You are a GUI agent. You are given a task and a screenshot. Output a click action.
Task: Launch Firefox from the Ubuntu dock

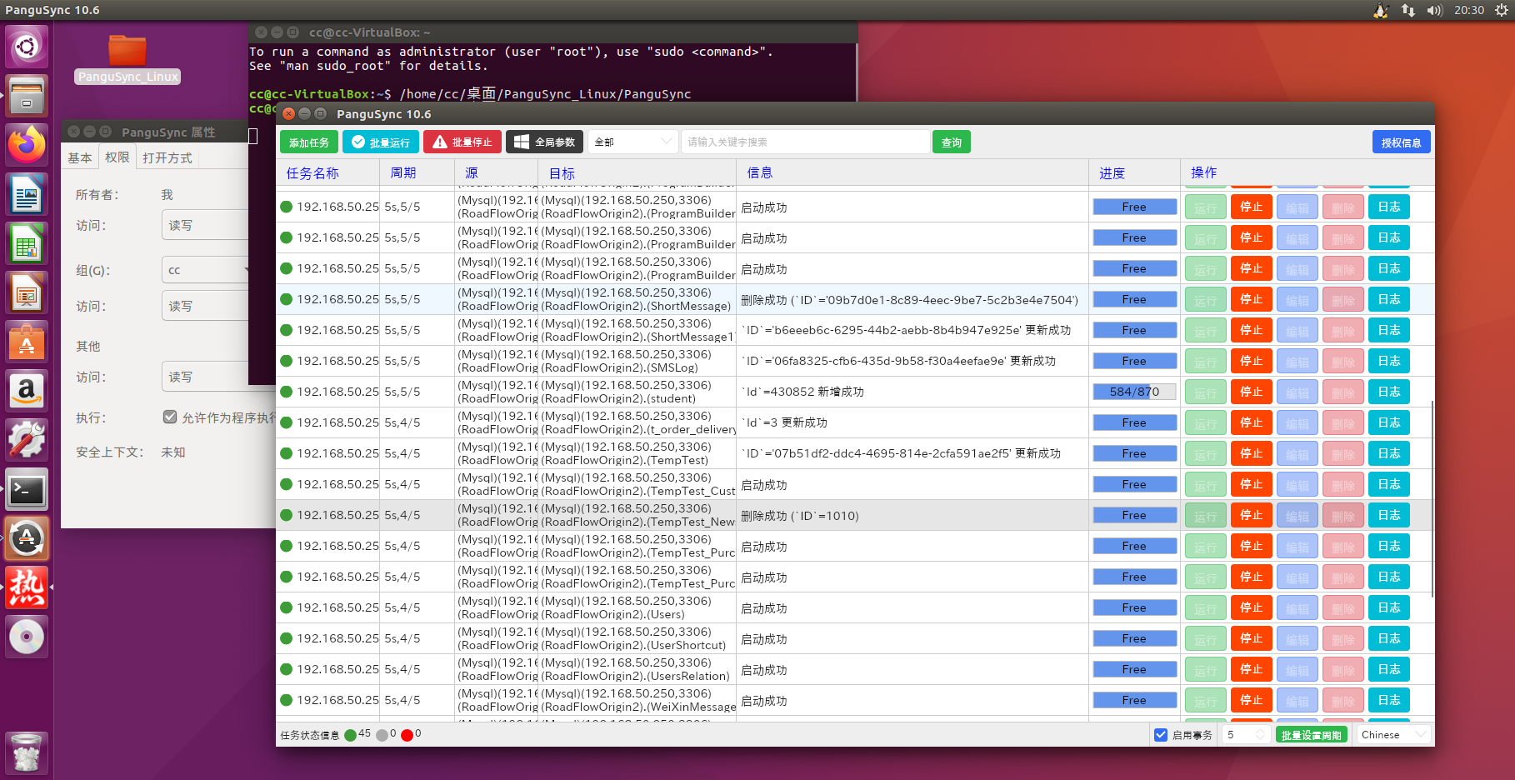pos(27,144)
